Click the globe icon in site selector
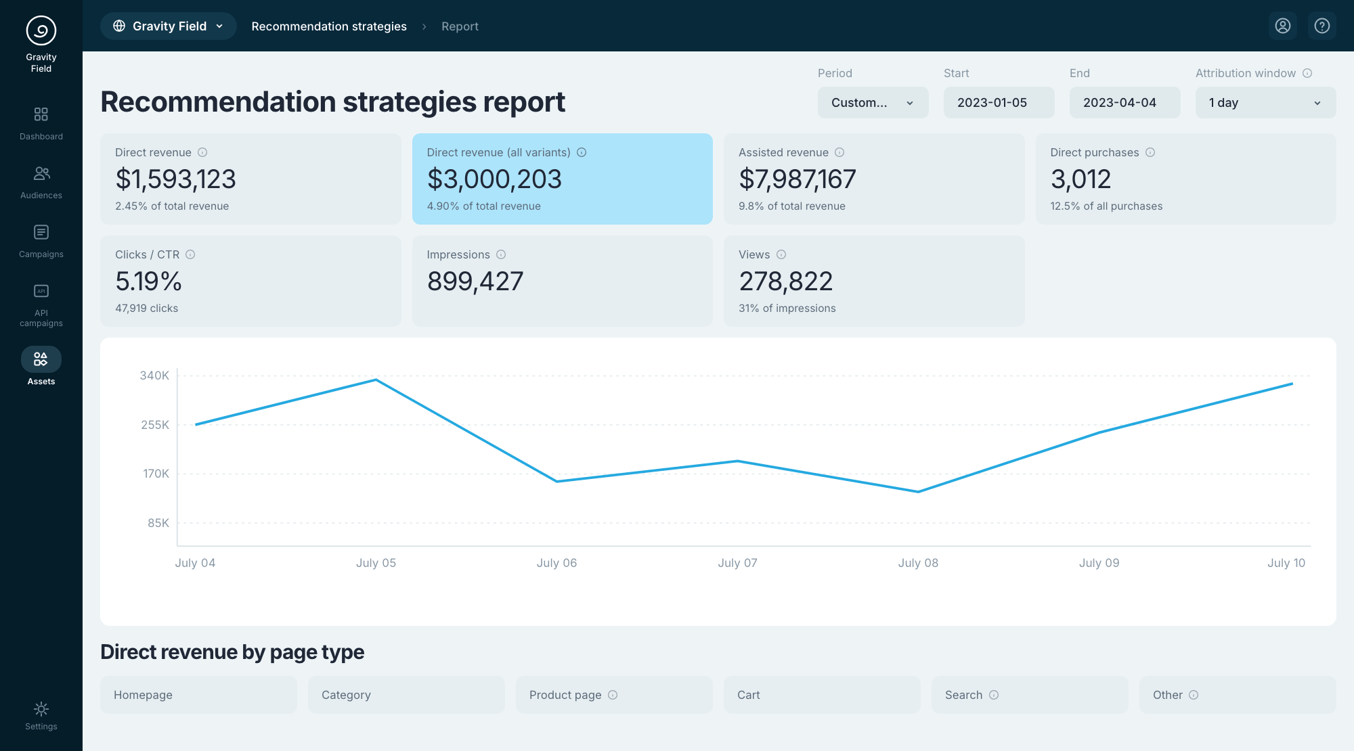This screenshot has height=751, width=1354. [x=119, y=26]
